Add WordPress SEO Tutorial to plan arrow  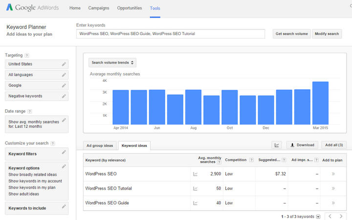coord(333,188)
